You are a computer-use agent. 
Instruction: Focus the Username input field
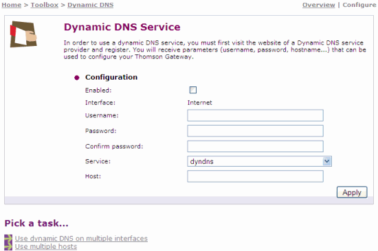click(255, 115)
